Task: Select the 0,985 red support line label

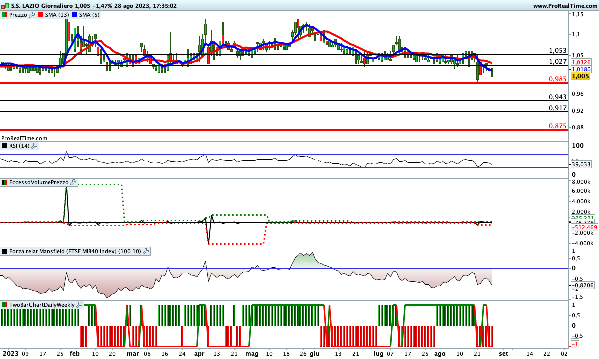Action: pyautogui.click(x=558, y=79)
